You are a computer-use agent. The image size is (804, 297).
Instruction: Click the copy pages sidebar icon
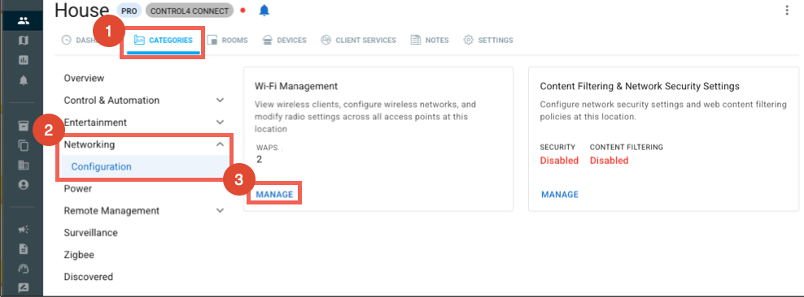point(23,146)
